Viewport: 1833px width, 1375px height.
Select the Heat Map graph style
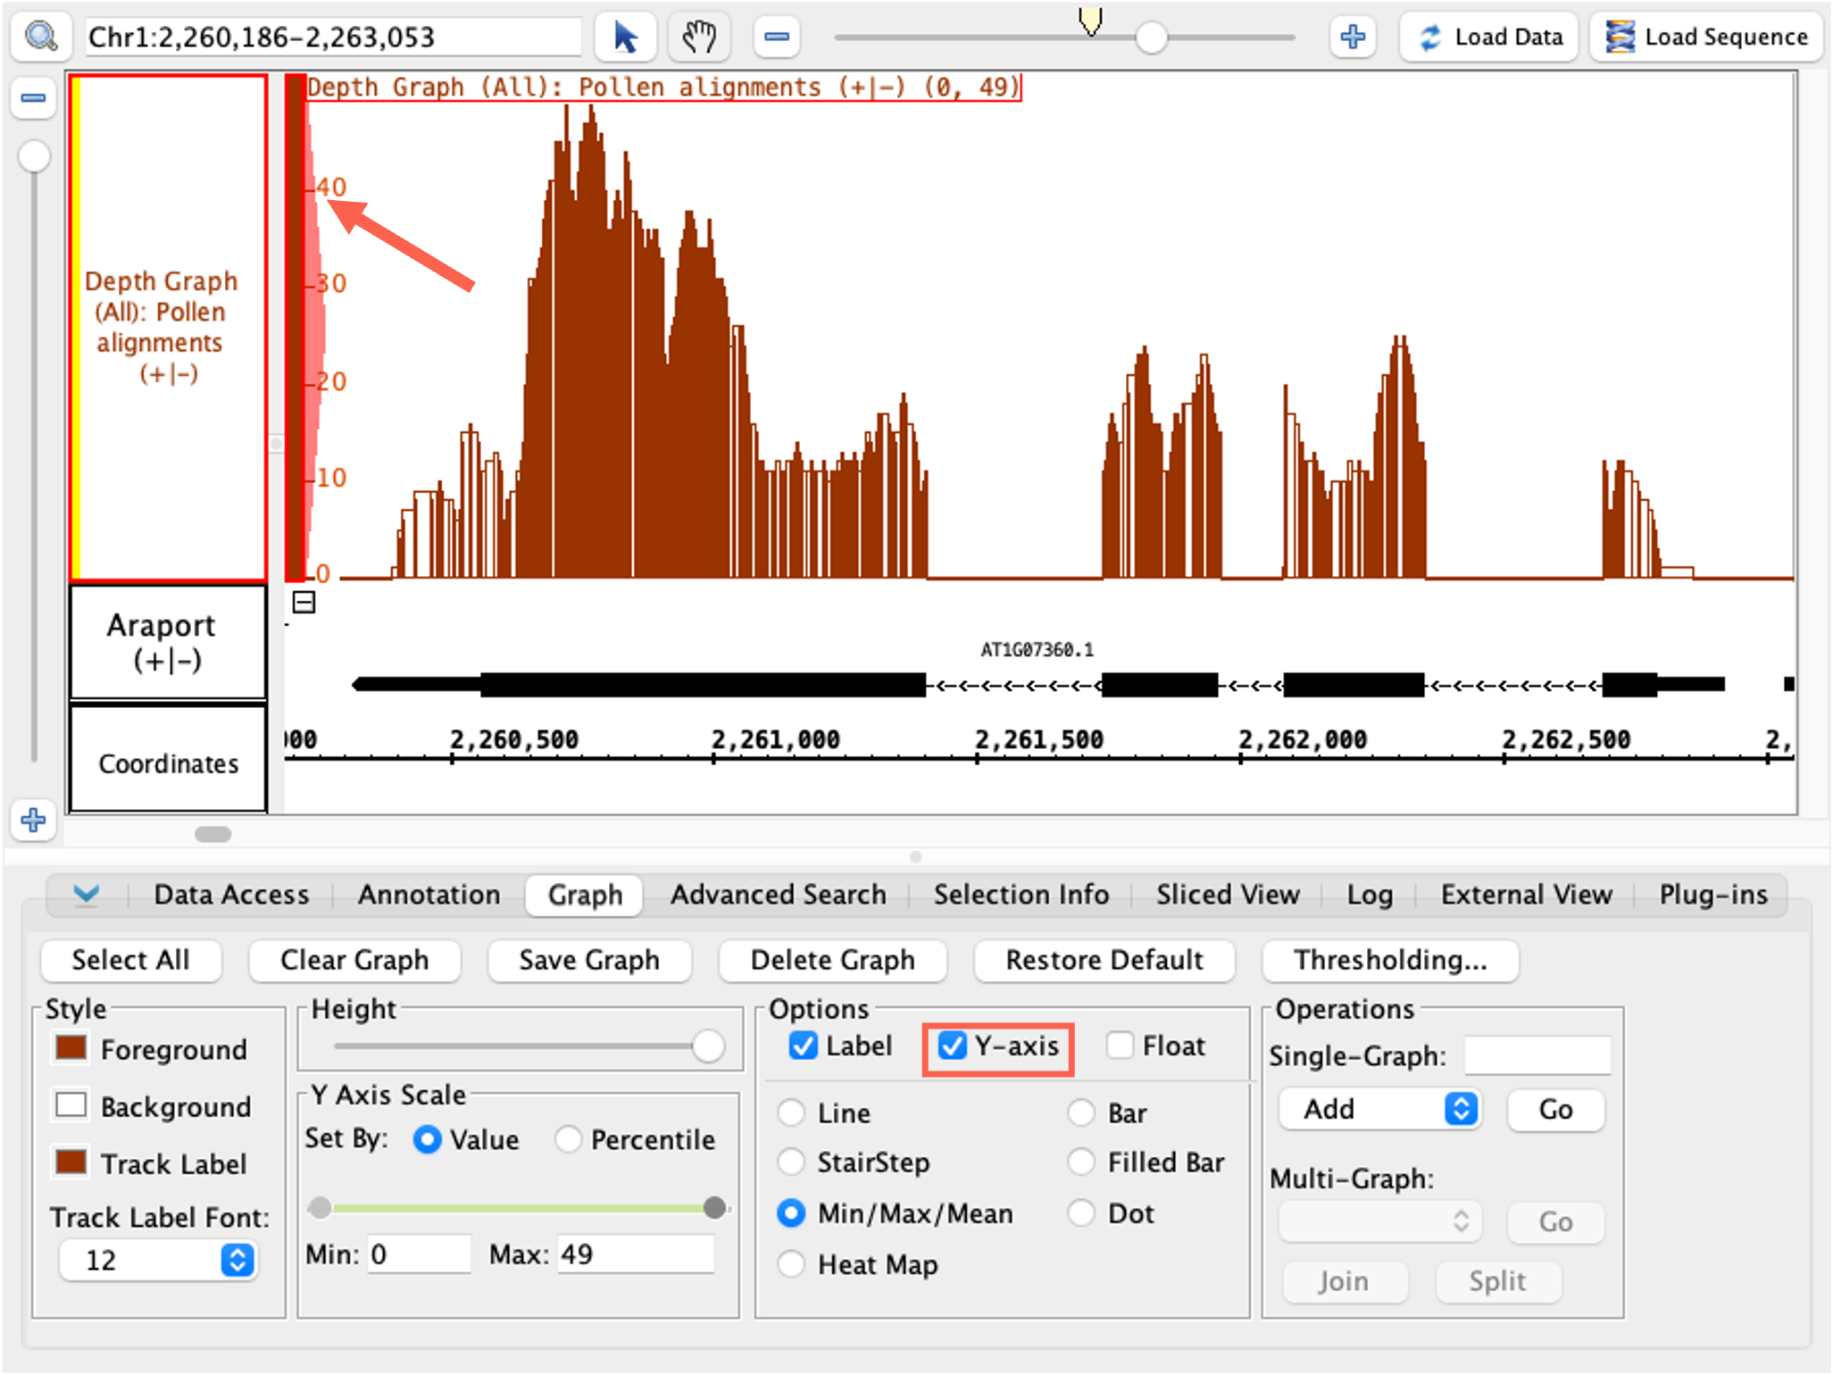(x=791, y=1264)
